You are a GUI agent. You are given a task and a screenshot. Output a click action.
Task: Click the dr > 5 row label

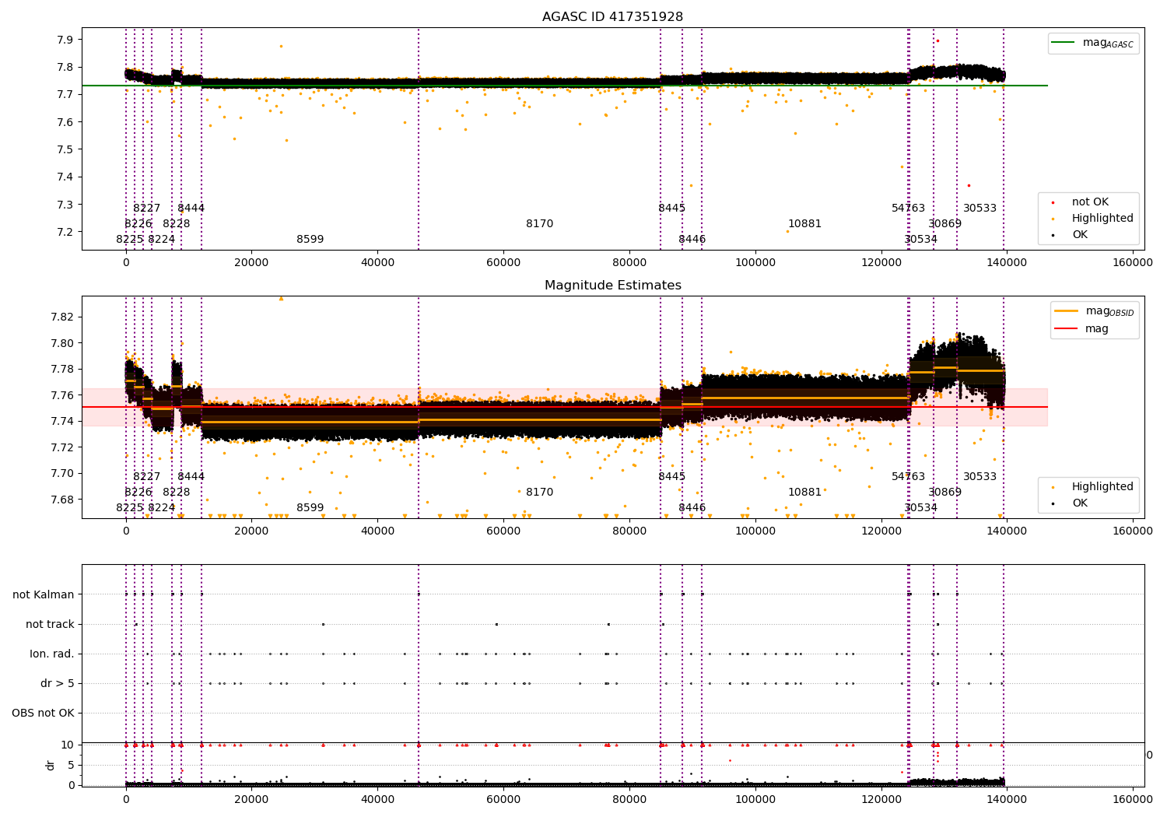click(x=57, y=683)
